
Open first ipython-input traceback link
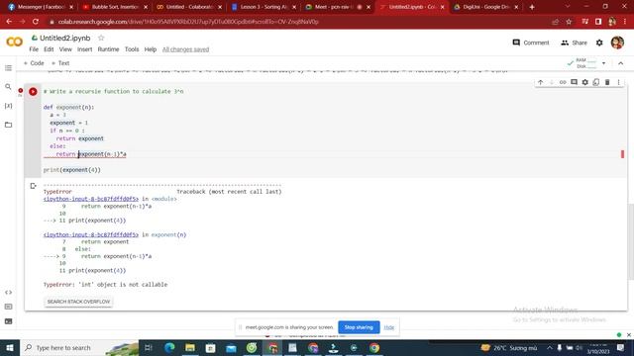pyautogui.click(x=91, y=199)
